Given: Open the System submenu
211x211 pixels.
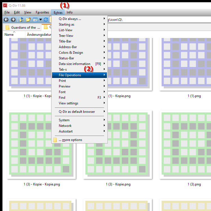Looking at the screenshot, I should [79, 120].
